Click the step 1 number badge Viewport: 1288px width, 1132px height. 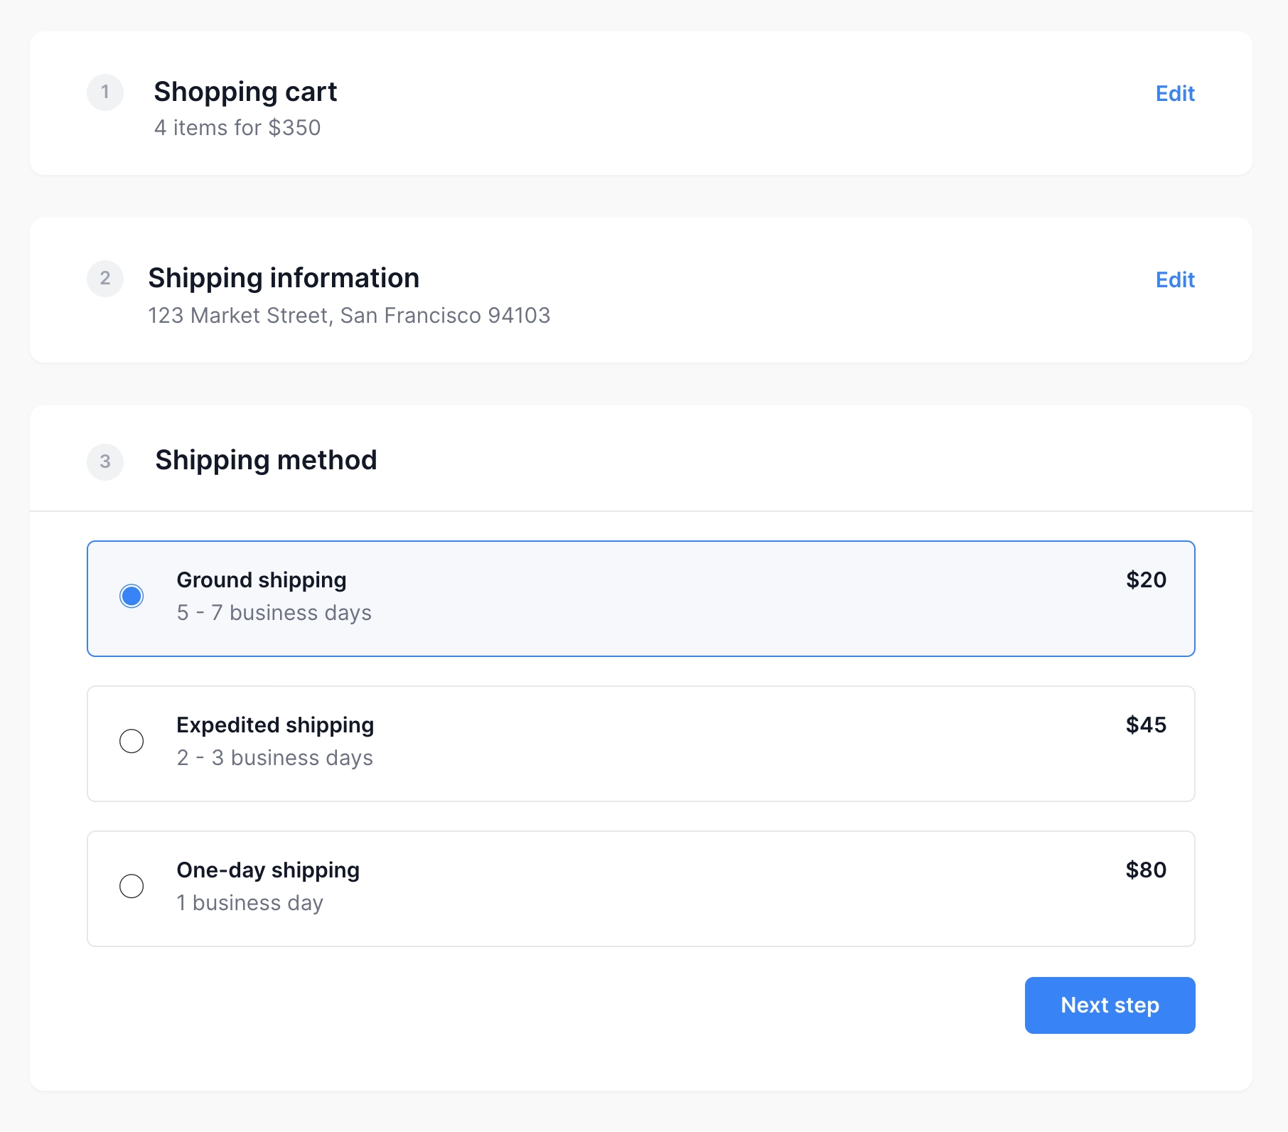click(x=105, y=92)
